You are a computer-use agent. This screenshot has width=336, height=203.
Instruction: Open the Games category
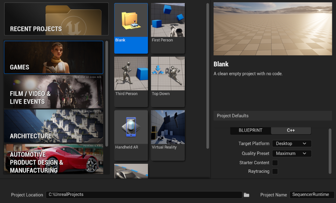53,57
